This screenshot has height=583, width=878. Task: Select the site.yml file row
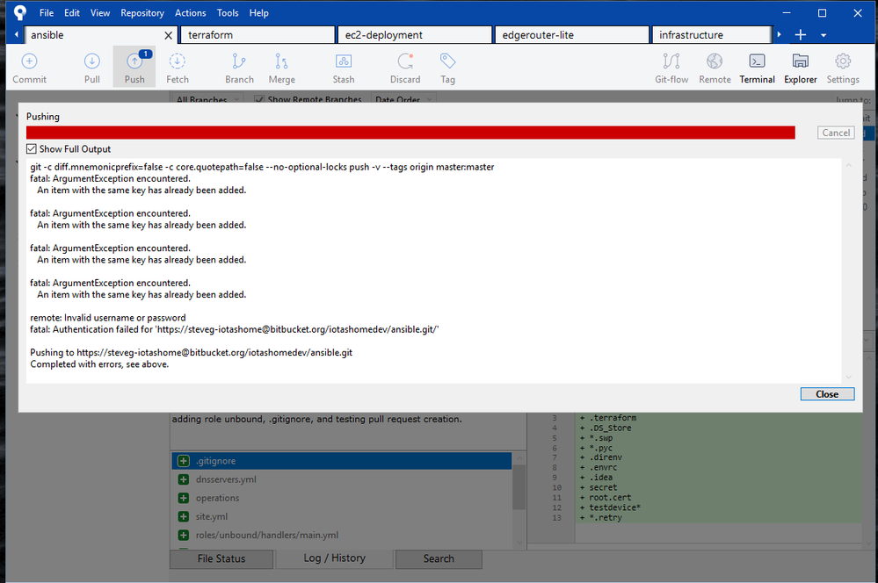342,516
